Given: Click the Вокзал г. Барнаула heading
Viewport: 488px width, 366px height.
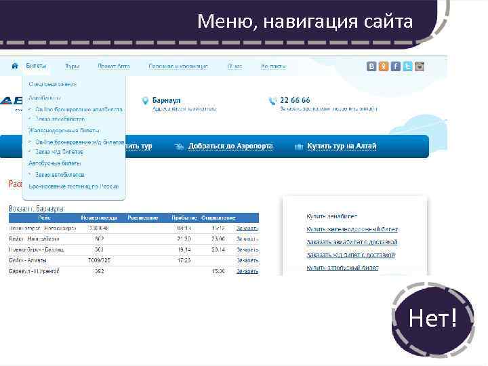Looking at the screenshot, I should (36, 209).
